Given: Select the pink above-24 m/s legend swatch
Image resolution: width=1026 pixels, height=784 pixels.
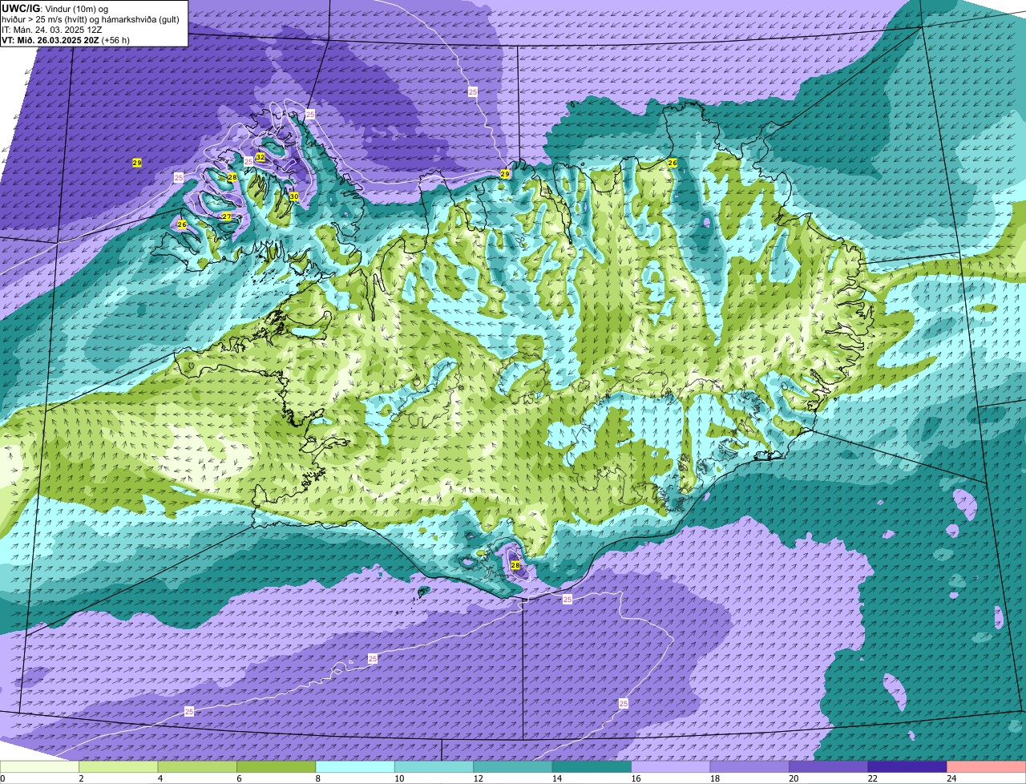Looking at the screenshot, I should click(x=987, y=766).
